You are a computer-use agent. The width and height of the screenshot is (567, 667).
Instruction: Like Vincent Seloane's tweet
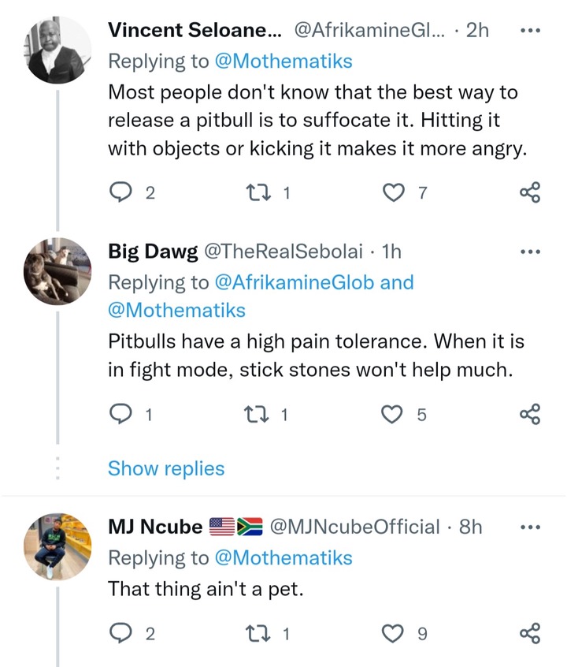[x=392, y=192]
